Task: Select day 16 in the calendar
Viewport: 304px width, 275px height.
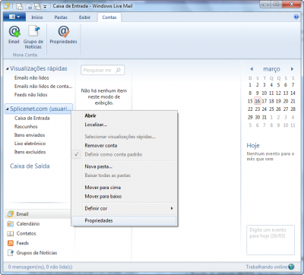Action: pyautogui.click(x=258, y=101)
